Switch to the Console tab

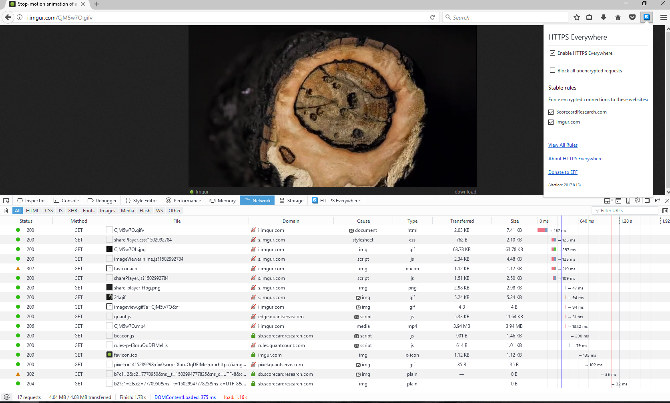(x=66, y=201)
